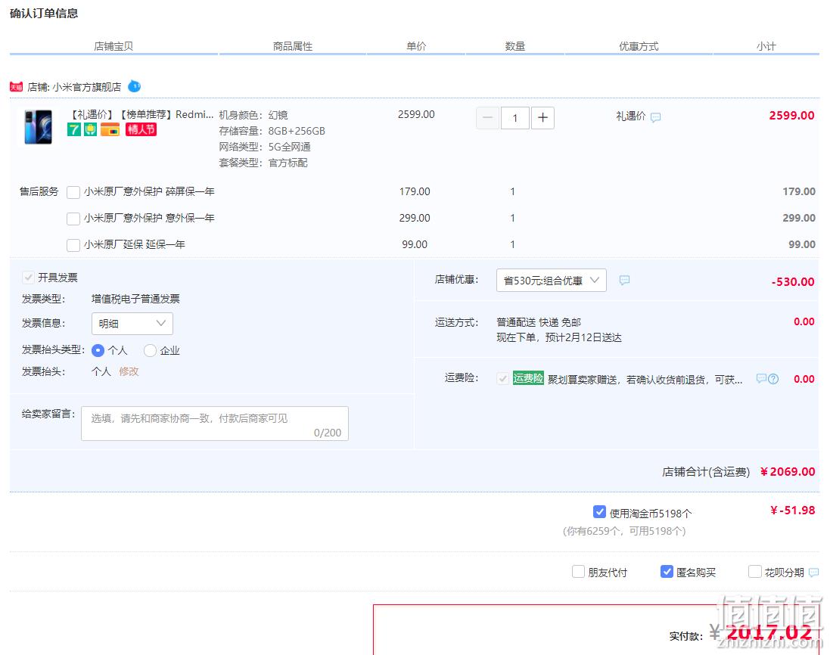This screenshot has height=655, width=830.
Task: Click the (你有6259个，可用5198个) coin note
Action: 624,531
